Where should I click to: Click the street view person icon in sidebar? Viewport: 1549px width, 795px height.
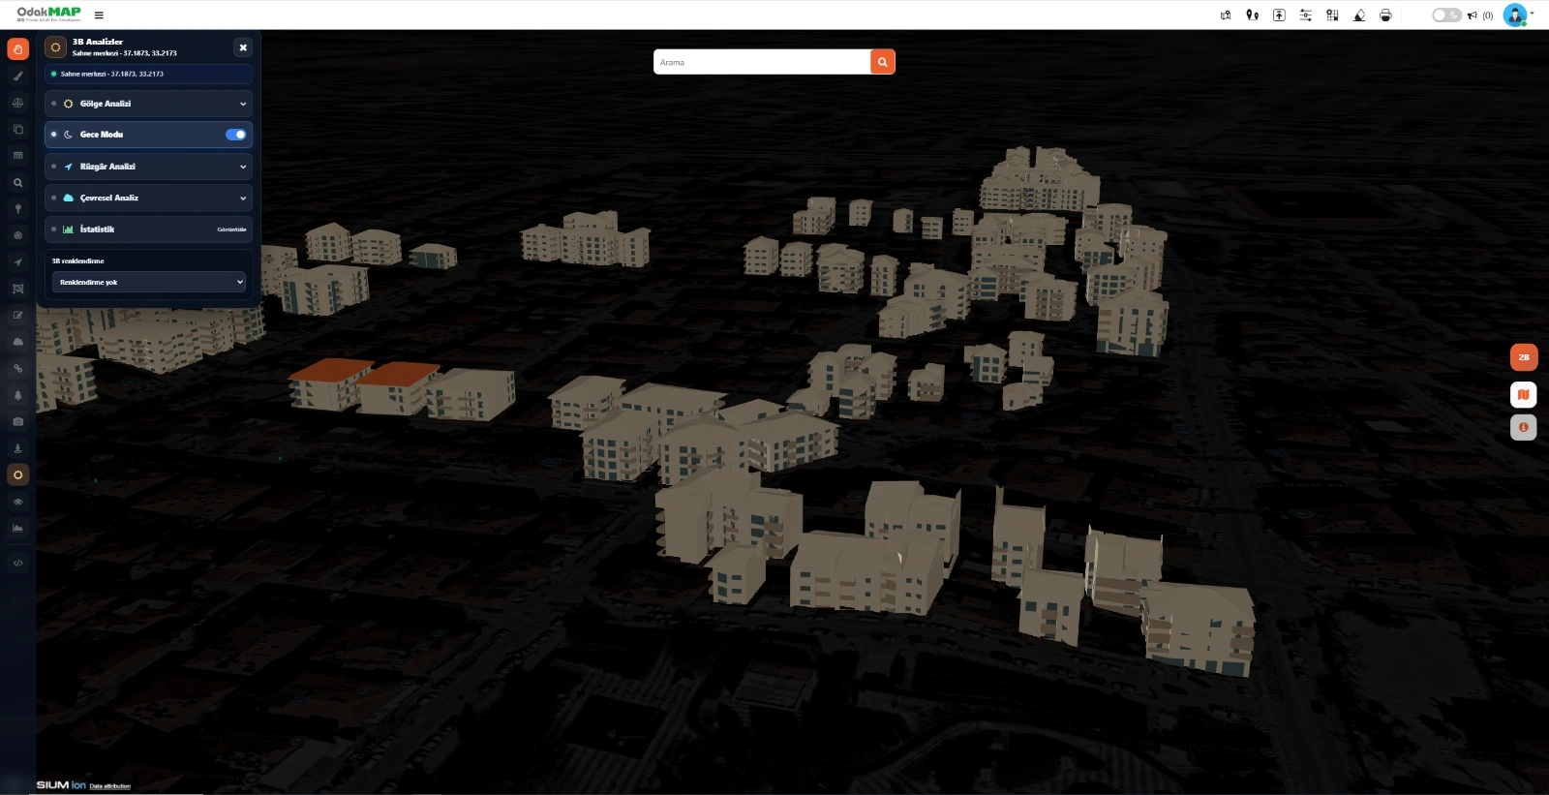point(18,448)
